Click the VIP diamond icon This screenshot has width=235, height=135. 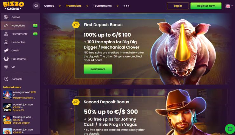[x=6, y=67]
